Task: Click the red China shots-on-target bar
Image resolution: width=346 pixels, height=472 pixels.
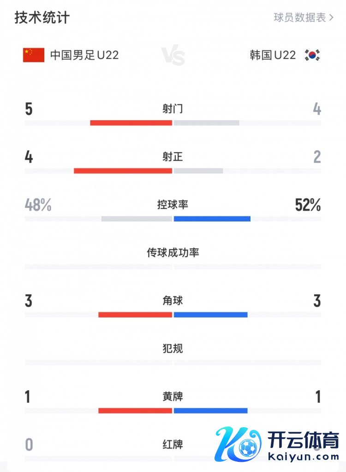Action: tap(123, 171)
